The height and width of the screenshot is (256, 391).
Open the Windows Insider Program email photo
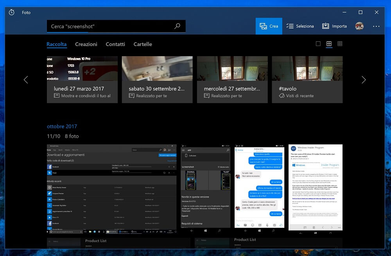coord(316,189)
